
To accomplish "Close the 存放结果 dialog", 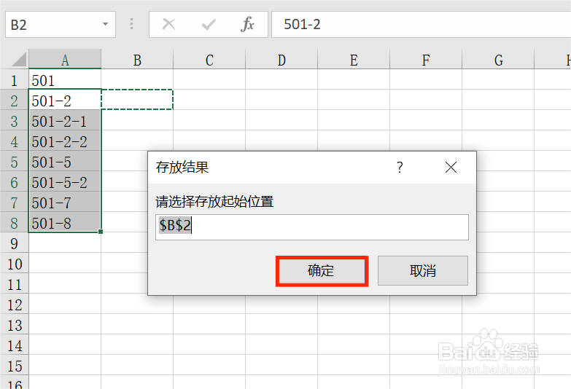I will tap(451, 168).
